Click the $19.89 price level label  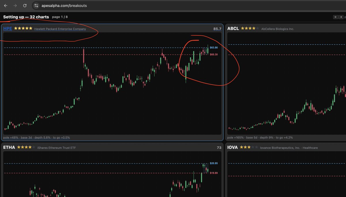tap(214, 173)
